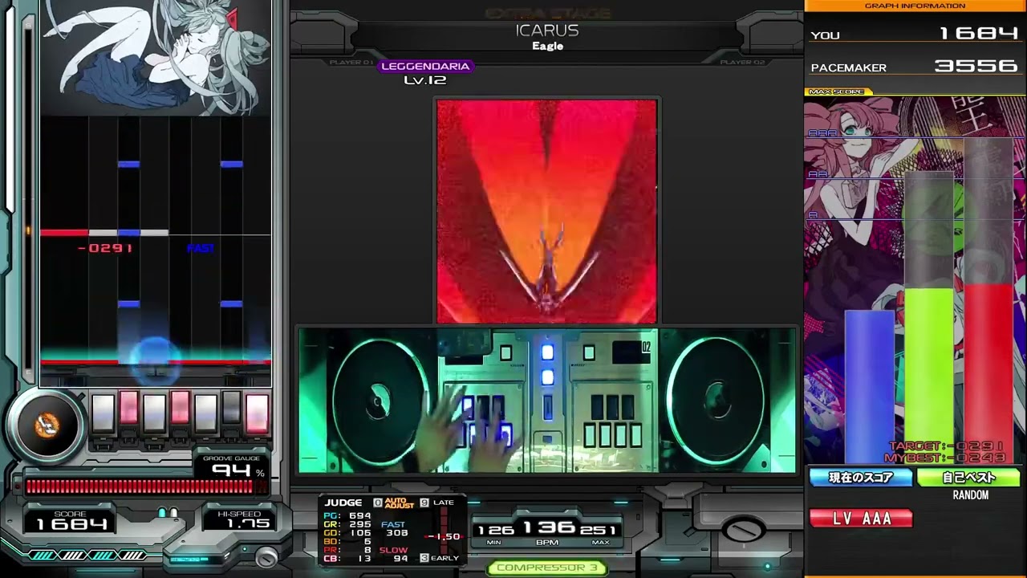Click the turntable scratch disc beside the keys

(x=47, y=425)
